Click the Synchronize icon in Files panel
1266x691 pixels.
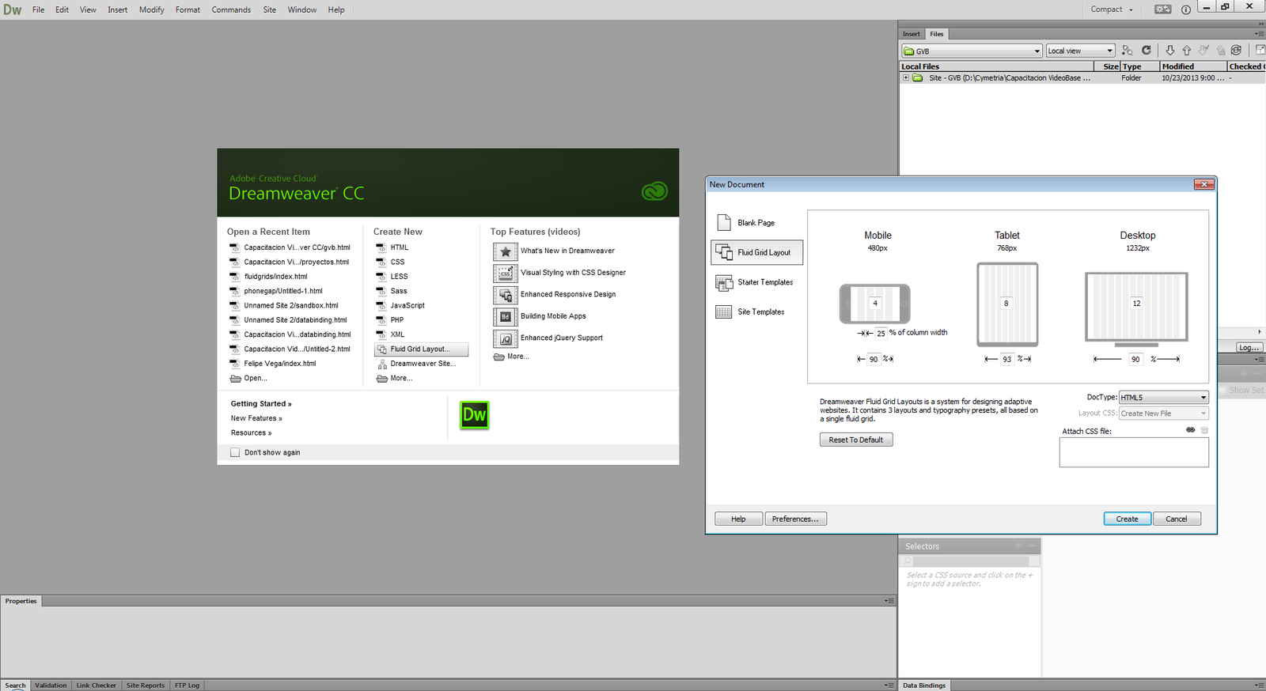[x=1236, y=51]
